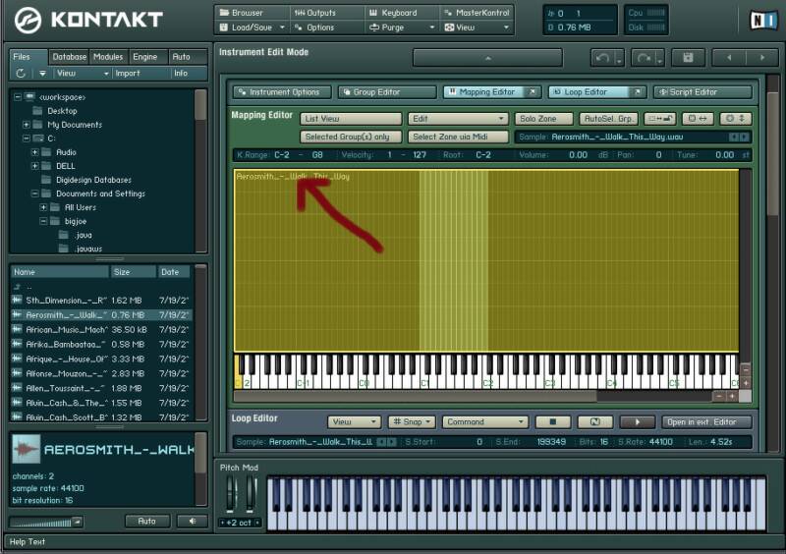This screenshot has height=554, width=786.
Task: Click Open in ext. Editor button
Action: pyautogui.click(x=706, y=422)
